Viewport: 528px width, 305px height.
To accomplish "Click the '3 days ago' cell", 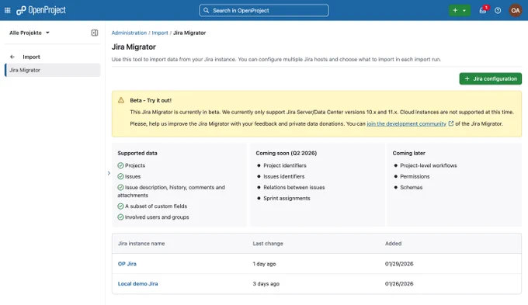I will pos(266,284).
